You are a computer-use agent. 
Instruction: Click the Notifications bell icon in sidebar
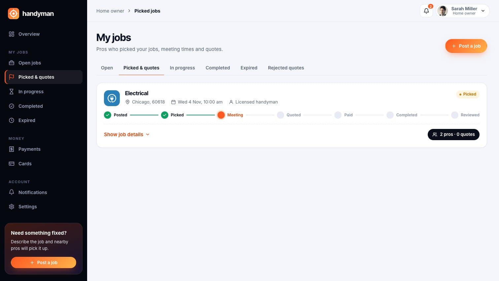point(12,192)
